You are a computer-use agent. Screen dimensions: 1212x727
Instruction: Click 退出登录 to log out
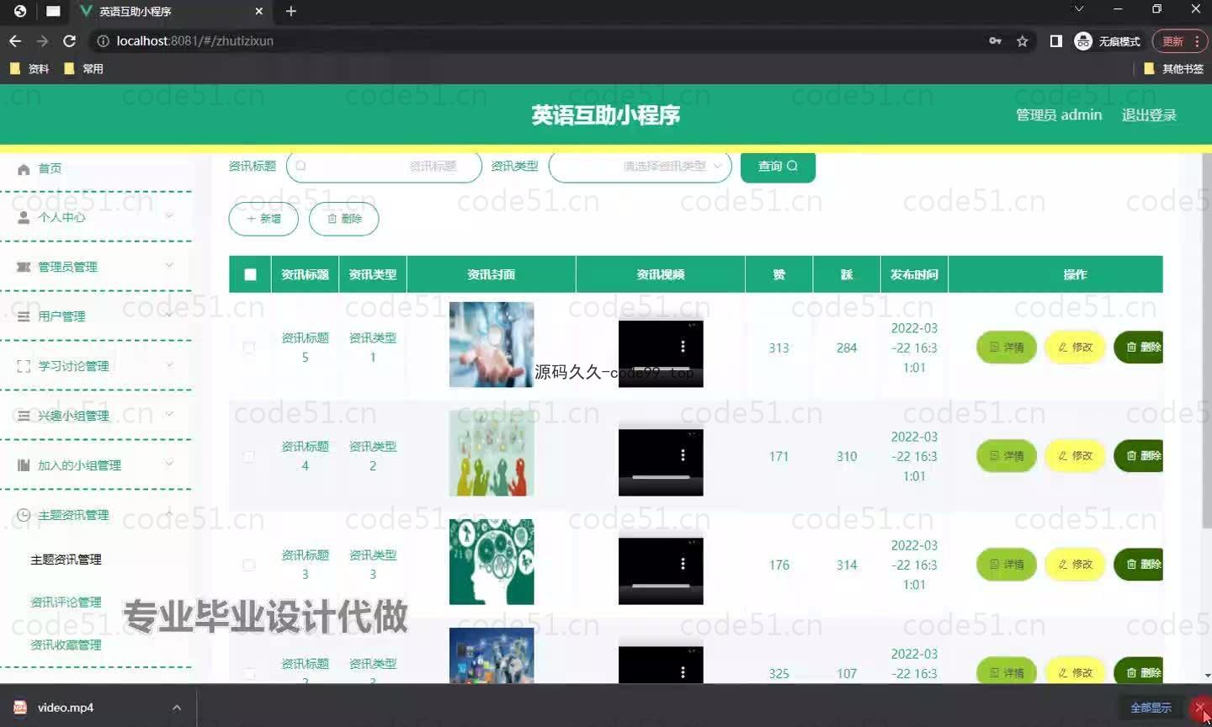click(1149, 115)
